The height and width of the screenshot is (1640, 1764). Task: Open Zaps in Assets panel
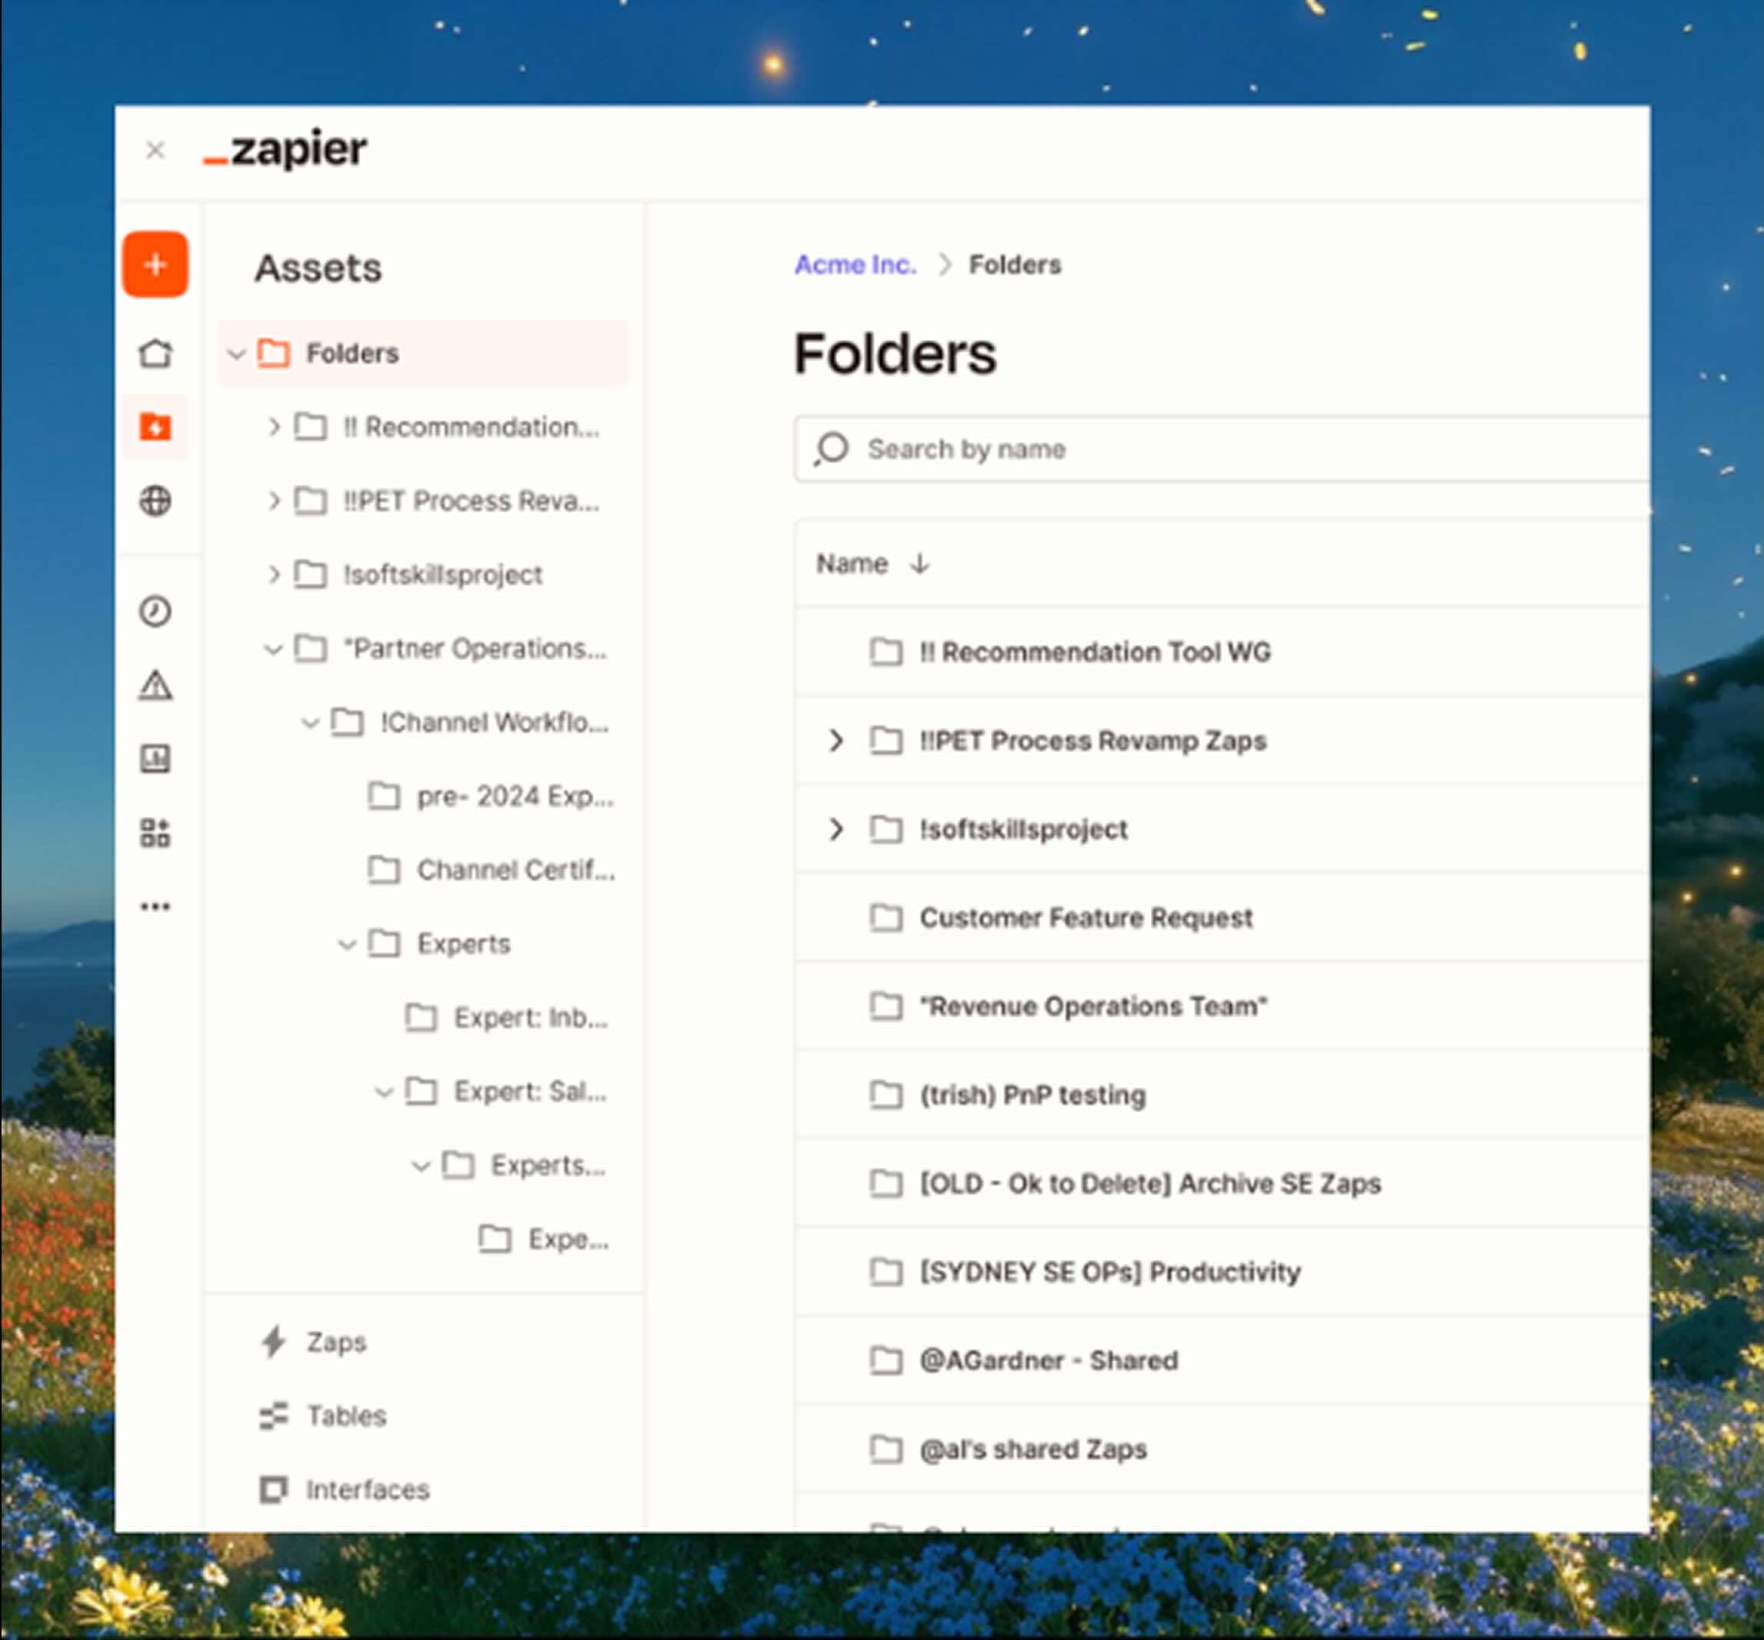[336, 1342]
